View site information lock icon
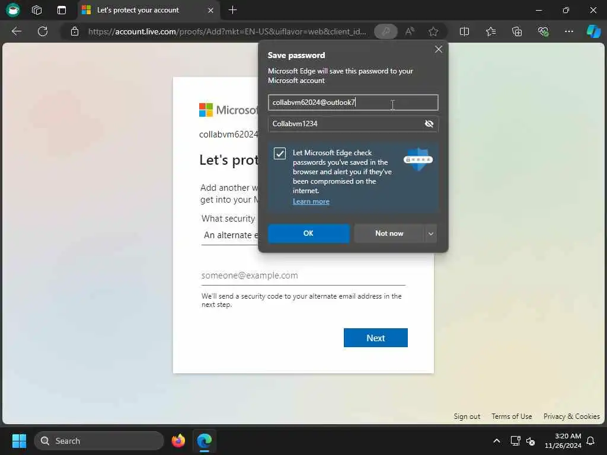The width and height of the screenshot is (607, 455). coord(75,31)
